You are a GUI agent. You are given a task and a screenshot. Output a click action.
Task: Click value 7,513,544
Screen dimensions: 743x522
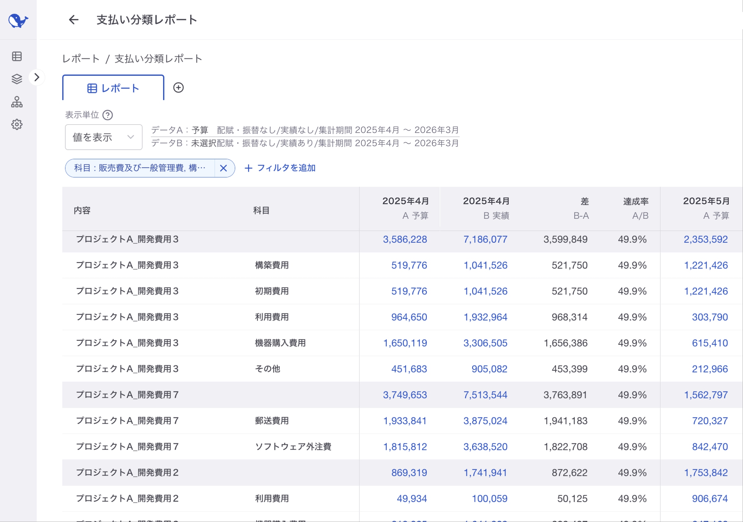click(x=485, y=395)
